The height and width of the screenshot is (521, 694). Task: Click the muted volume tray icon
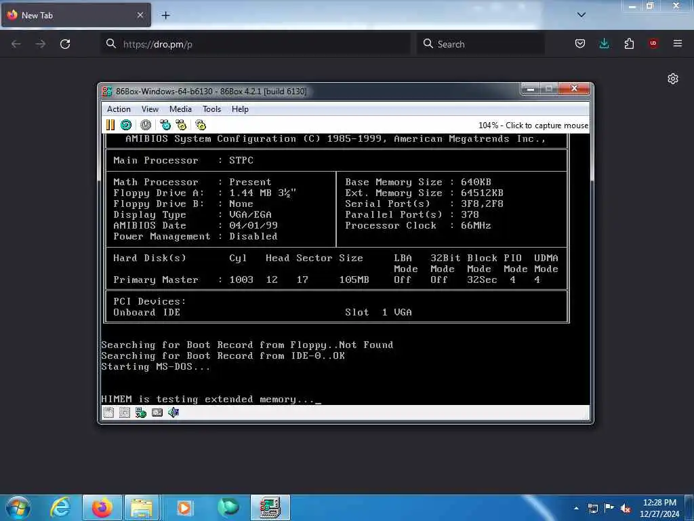[x=626, y=508]
